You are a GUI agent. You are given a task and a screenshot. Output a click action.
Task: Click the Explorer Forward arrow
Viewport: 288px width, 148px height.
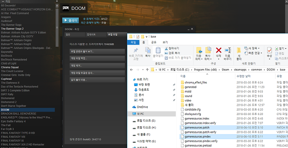click(138, 70)
